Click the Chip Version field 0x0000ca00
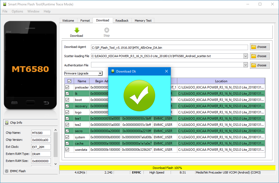 pos(41,140)
